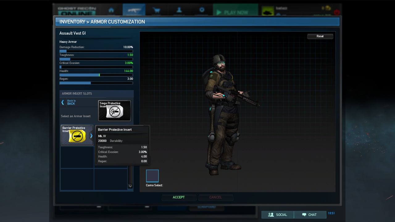Screen dimensions: 395x222
Task: Click the Back to BACK link
Action: [71, 102]
